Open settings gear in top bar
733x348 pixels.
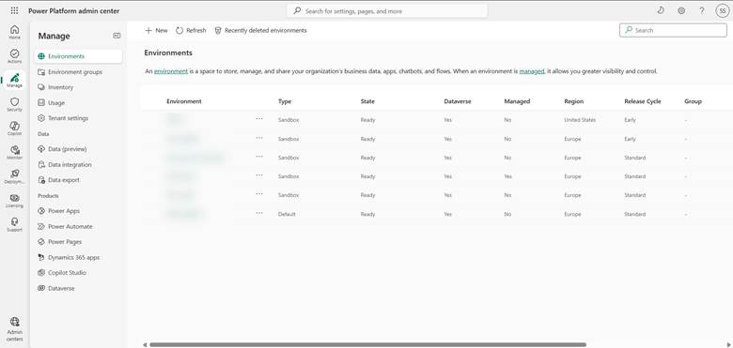(x=681, y=10)
